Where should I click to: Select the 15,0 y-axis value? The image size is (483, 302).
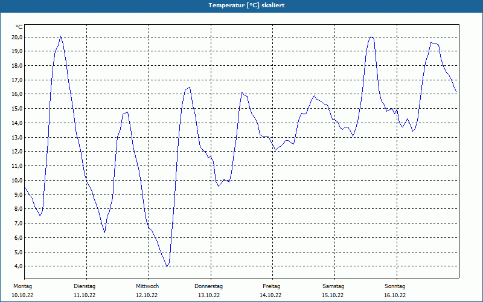tap(17, 109)
